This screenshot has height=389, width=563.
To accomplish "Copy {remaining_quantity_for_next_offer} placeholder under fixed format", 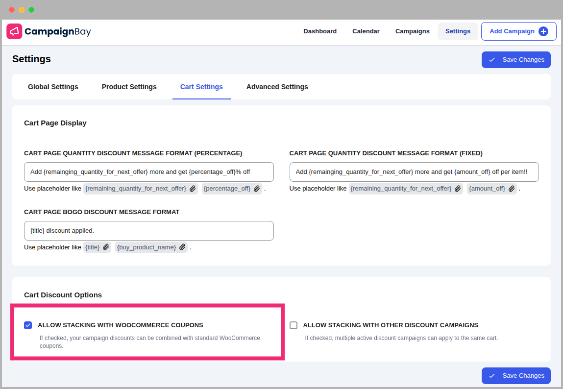I will (x=458, y=189).
